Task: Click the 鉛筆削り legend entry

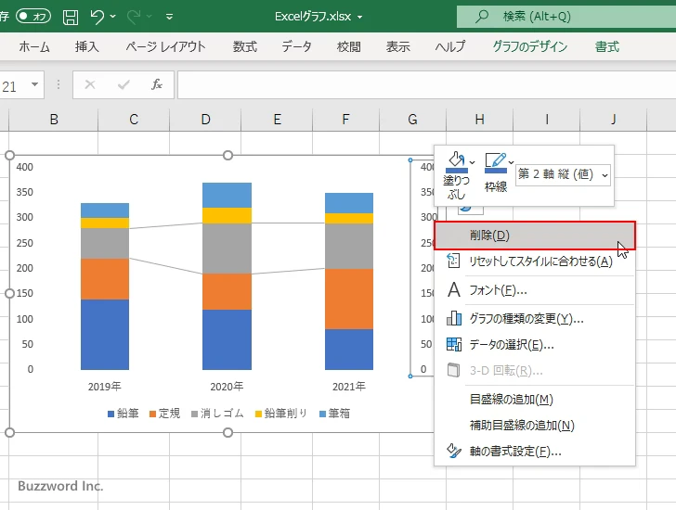Action: pos(281,414)
